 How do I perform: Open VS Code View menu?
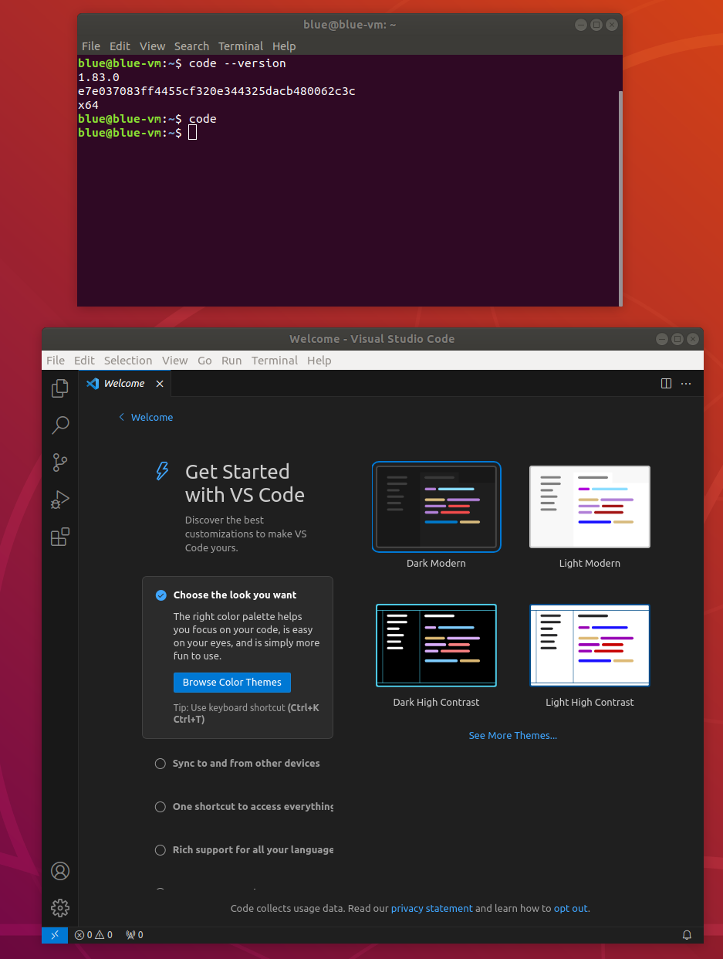pos(175,361)
